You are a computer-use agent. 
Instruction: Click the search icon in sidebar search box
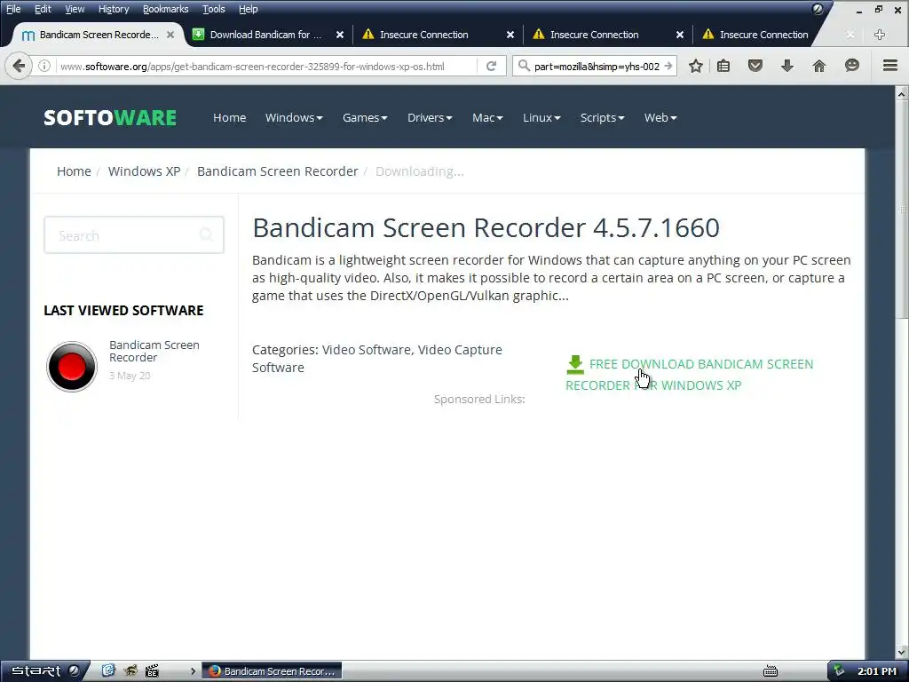pos(206,234)
